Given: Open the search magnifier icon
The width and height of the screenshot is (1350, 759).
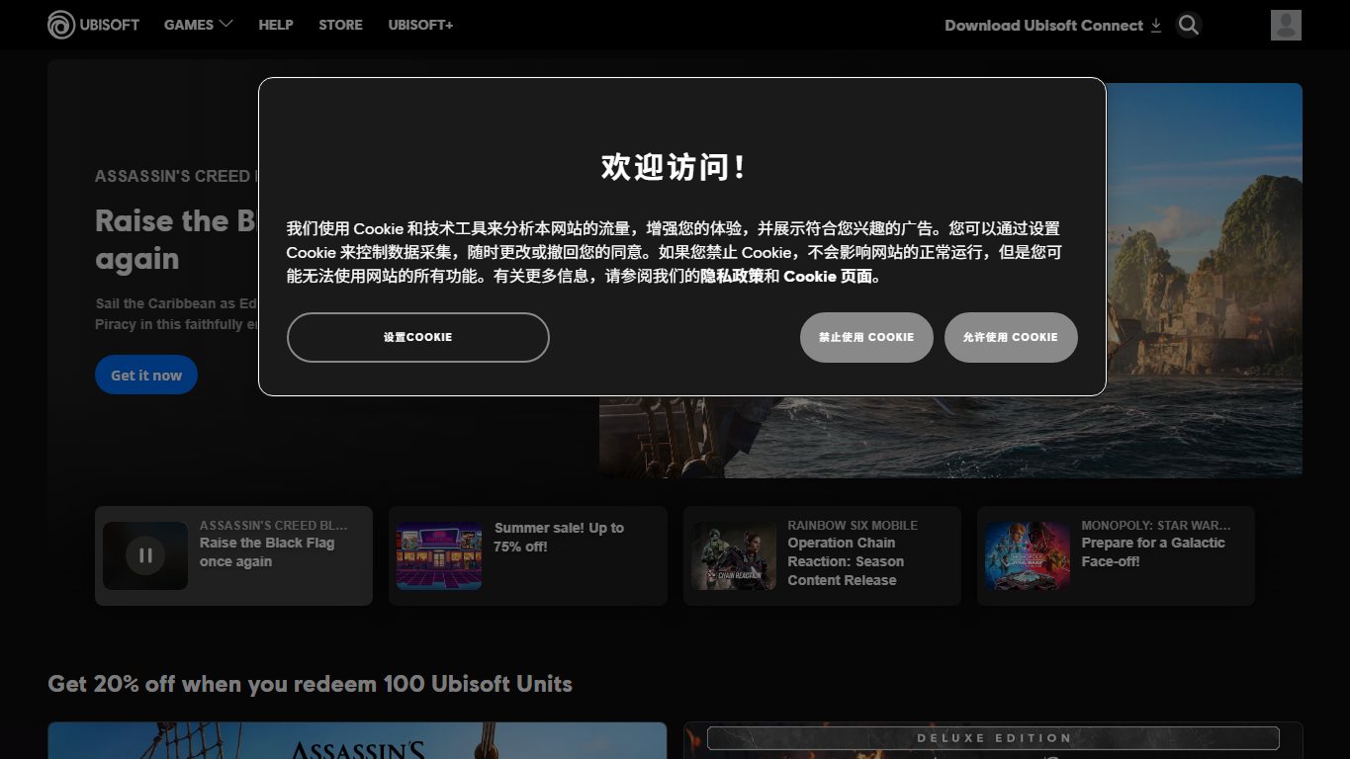Looking at the screenshot, I should [x=1189, y=25].
